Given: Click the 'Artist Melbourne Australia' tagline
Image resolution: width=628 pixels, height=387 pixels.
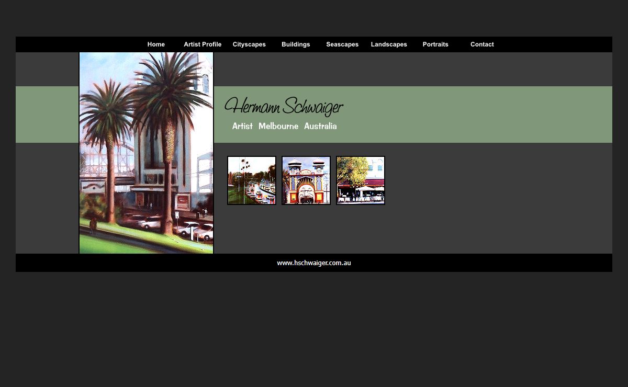Looking at the screenshot, I should 285,126.
